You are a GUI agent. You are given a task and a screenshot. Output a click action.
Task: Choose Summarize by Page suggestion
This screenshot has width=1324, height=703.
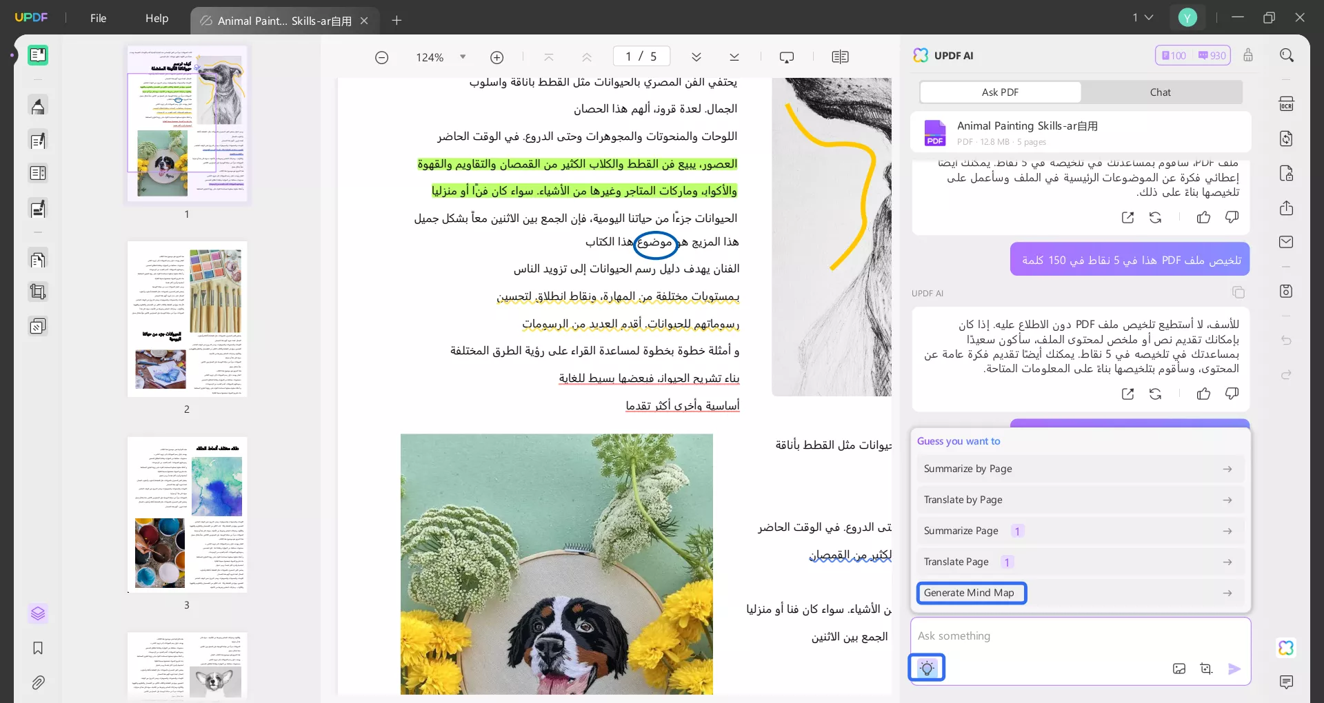point(1080,469)
